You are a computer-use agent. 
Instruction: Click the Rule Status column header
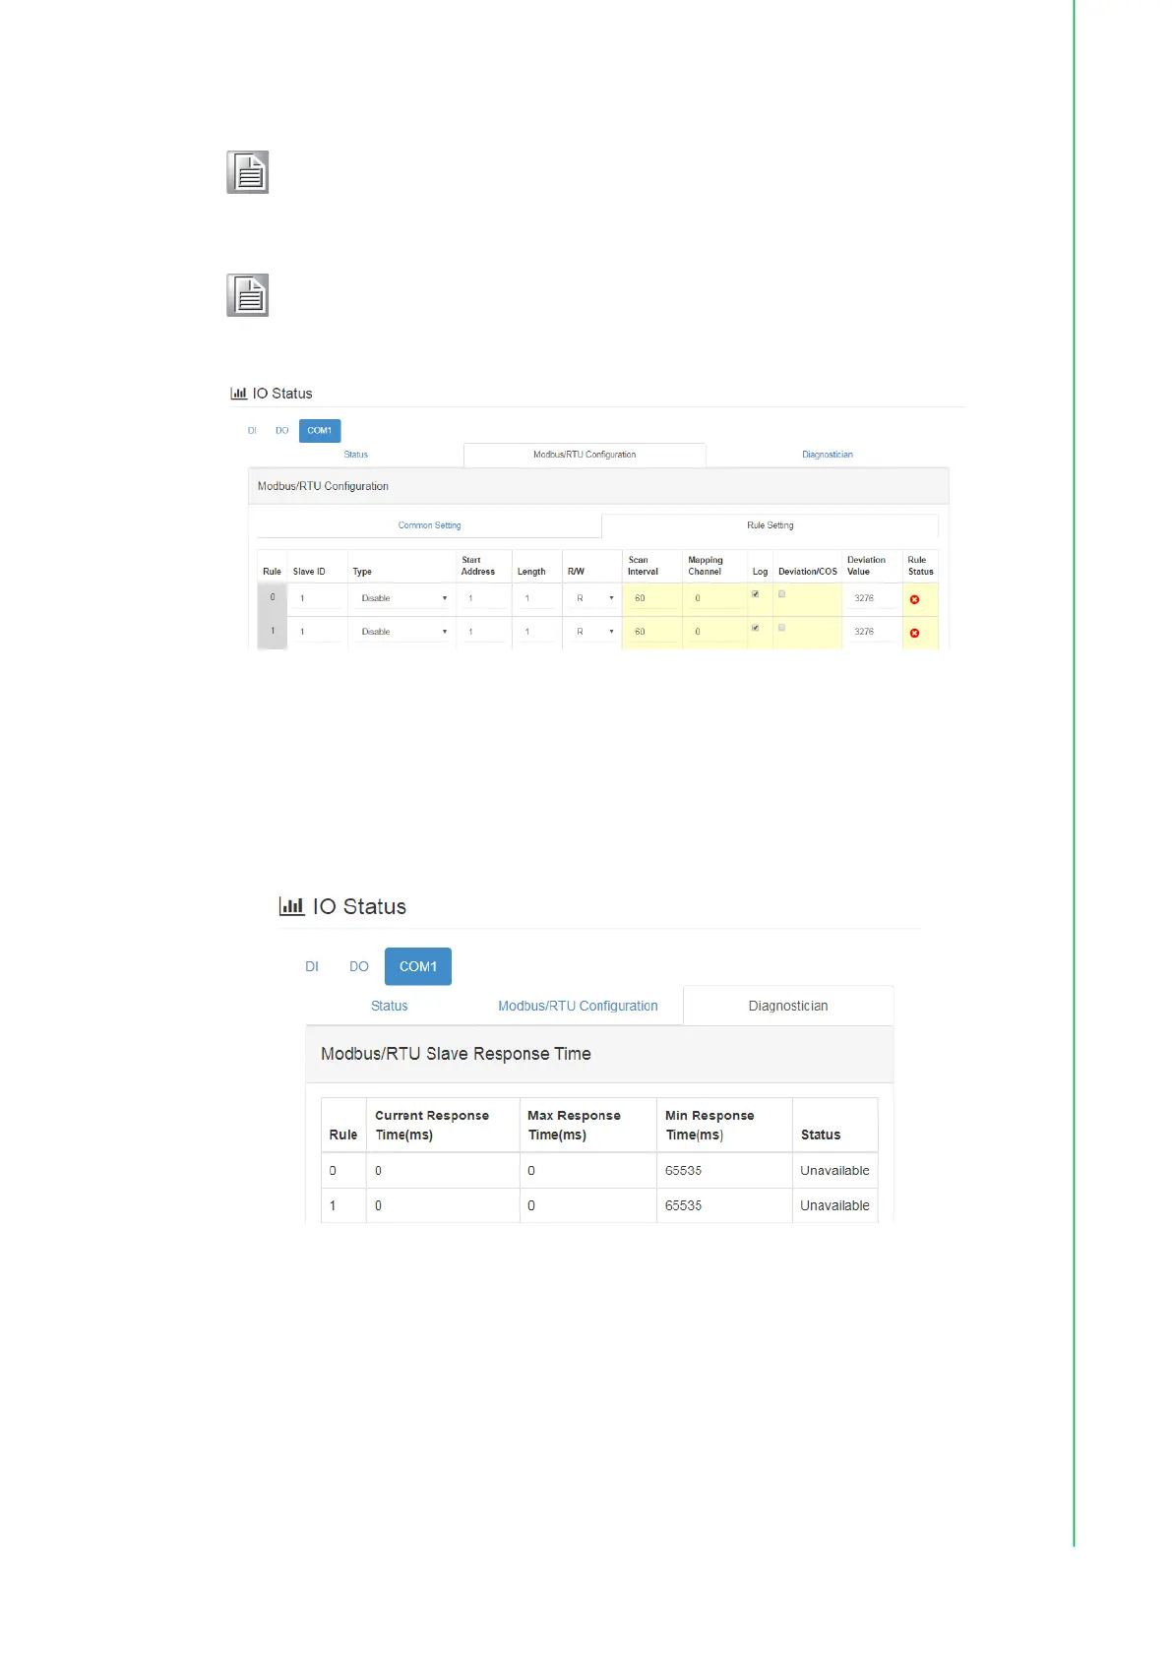pos(920,566)
